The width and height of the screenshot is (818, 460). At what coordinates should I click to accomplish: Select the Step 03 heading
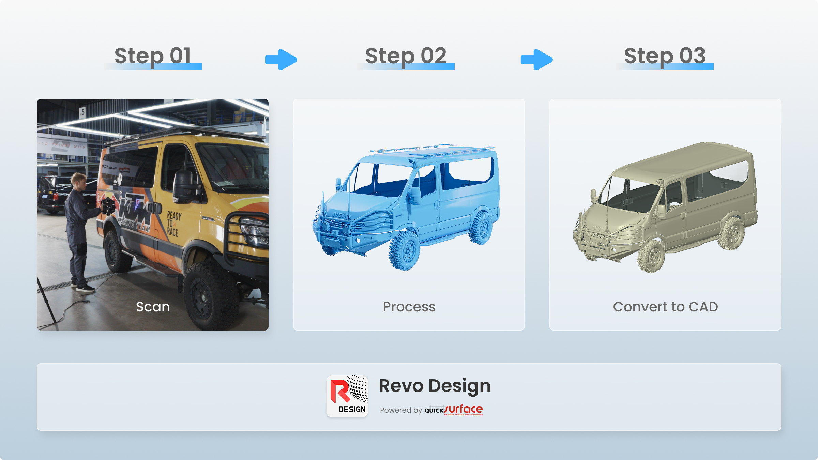click(665, 56)
